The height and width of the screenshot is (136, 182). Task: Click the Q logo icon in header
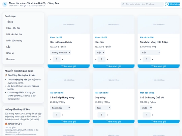5,4
